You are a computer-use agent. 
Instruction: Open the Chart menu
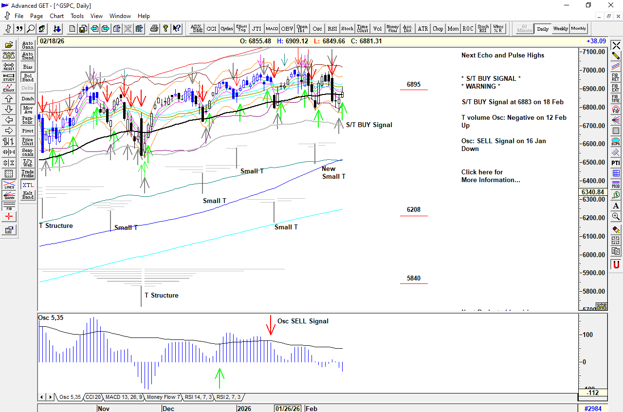coord(56,16)
